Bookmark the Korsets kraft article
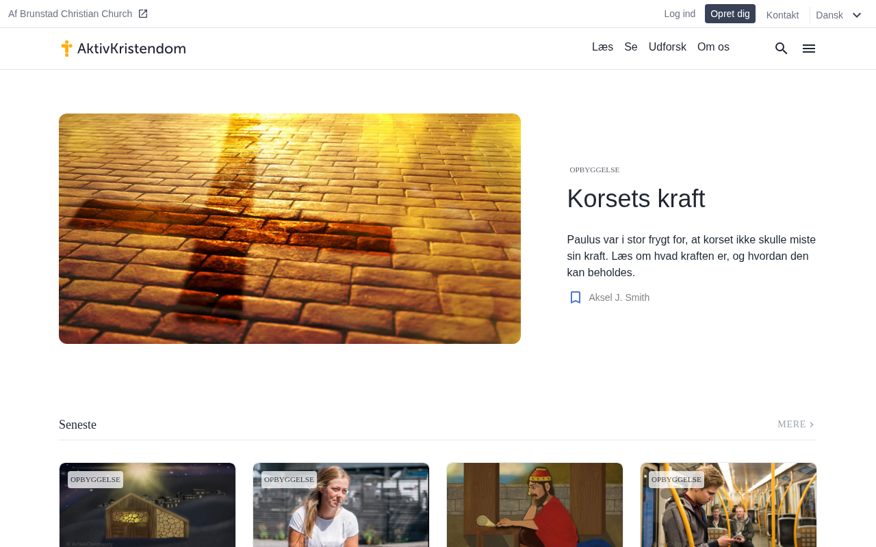This screenshot has height=547, width=876. (576, 297)
